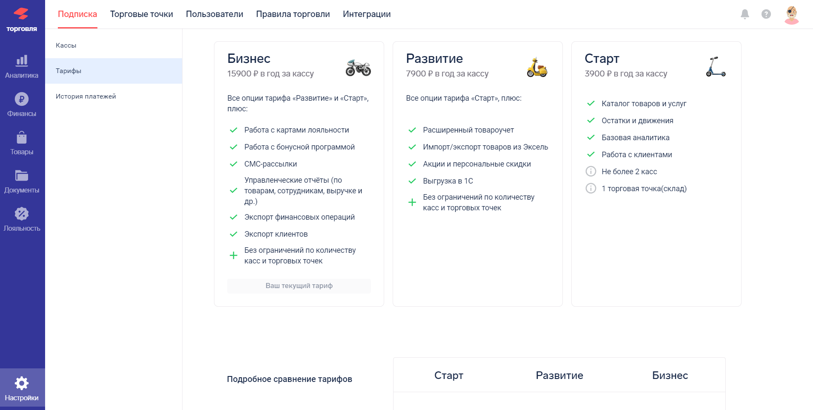This screenshot has height=410, width=813.
Task: Open the Интеграции tab
Action: [367, 14]
